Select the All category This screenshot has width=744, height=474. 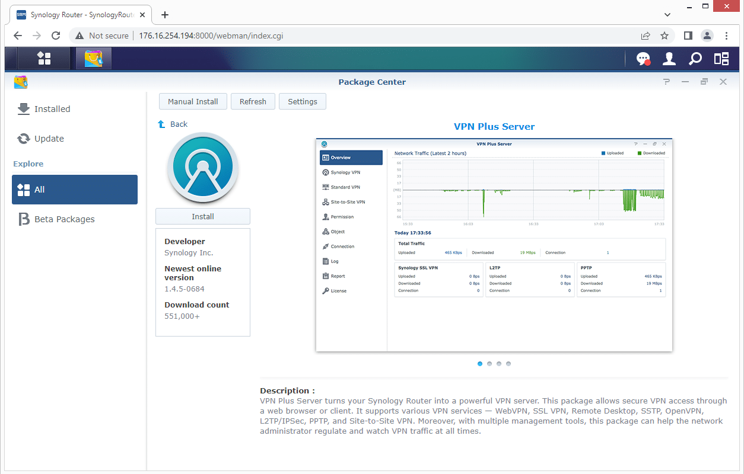pos(75,190)
